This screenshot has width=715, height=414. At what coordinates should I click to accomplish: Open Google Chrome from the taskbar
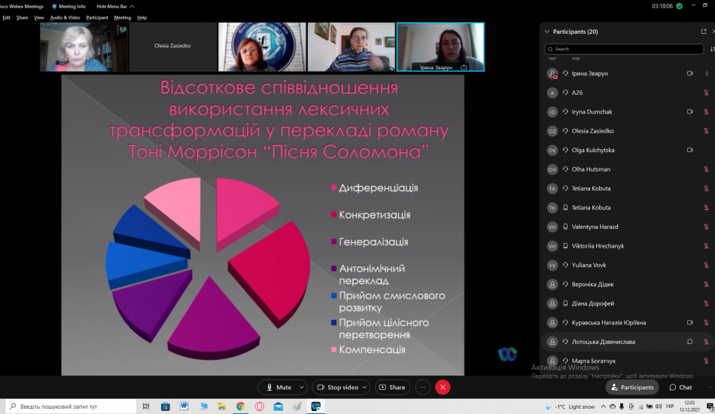240,406
